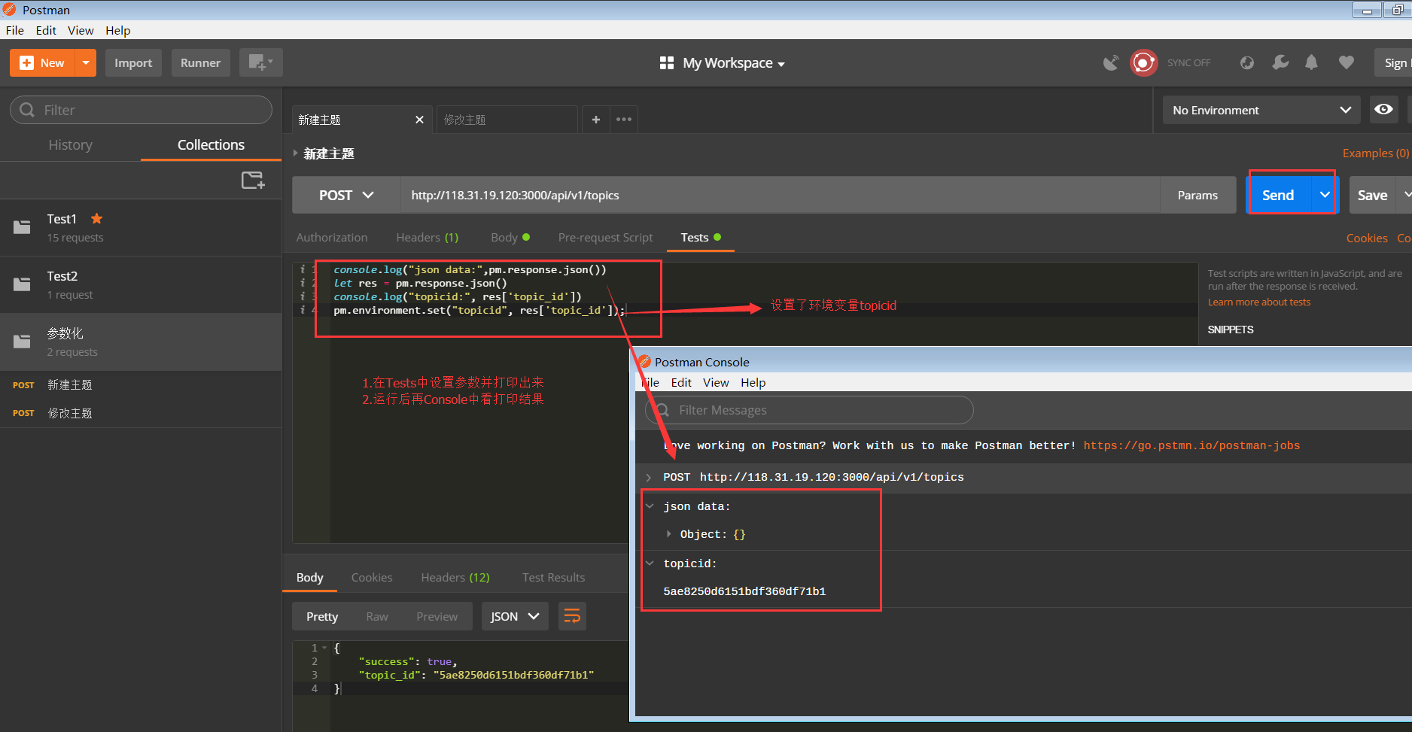Select the POST 修改主题 request in sidebar
Image resolution: width=1412 pixels, height=732 pixels.
(x=141, y=413)
